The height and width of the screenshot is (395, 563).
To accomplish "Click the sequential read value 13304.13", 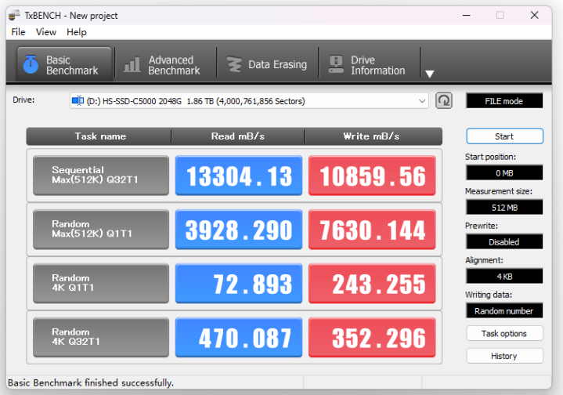I will tap(239, 176).
